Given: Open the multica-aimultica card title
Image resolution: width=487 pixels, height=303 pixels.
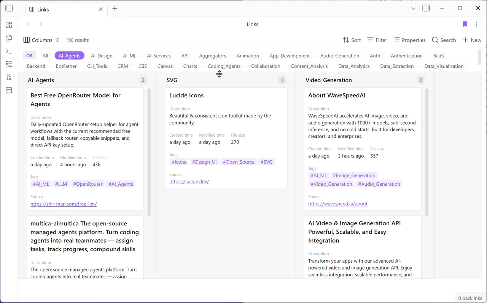Looking at the screenshot, I should coord(84,236).
